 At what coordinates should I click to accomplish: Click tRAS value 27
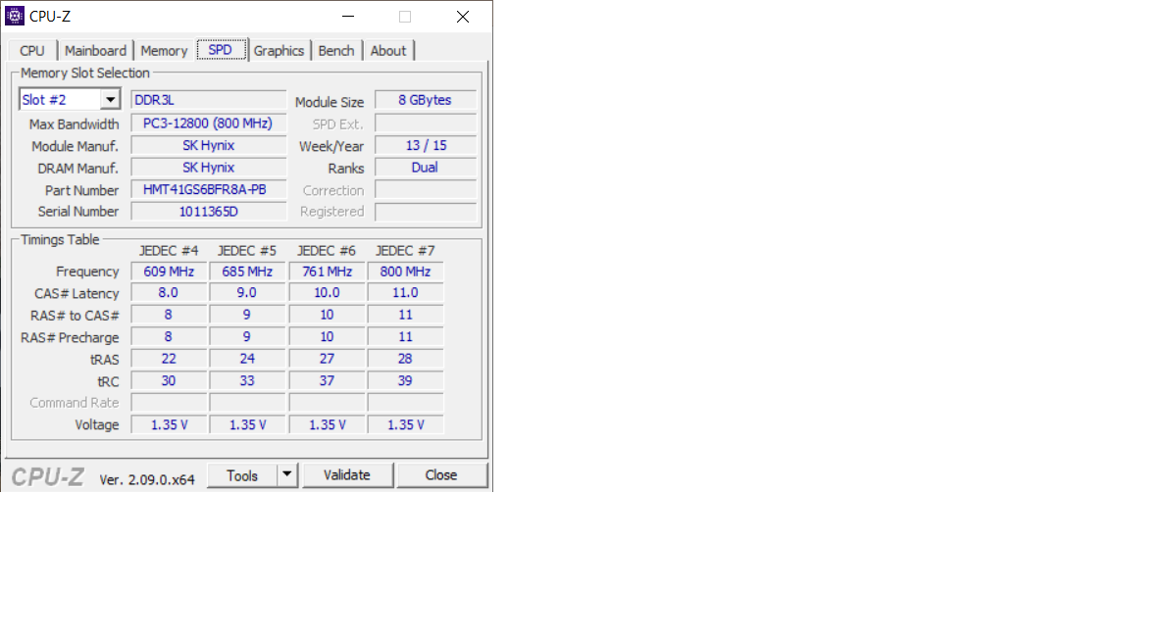point(327,359)
